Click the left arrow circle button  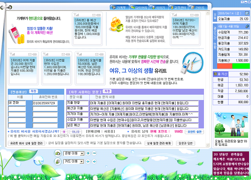[88, 161]
